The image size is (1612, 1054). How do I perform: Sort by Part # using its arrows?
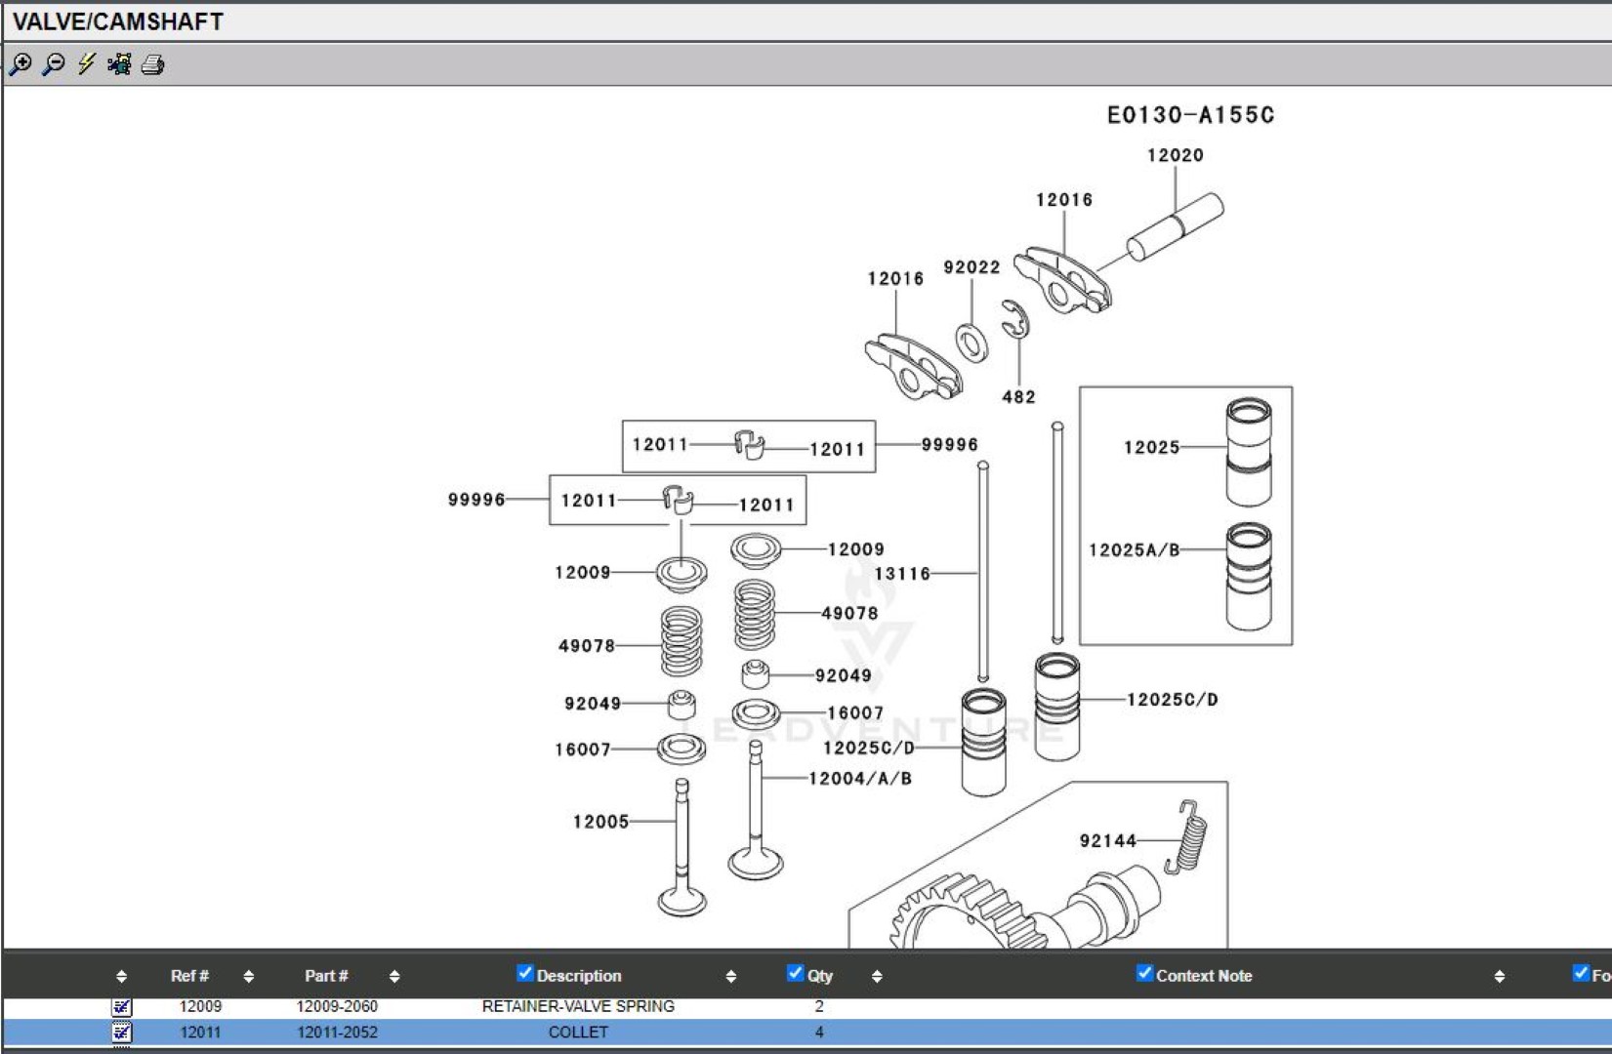tap(394, 976)
